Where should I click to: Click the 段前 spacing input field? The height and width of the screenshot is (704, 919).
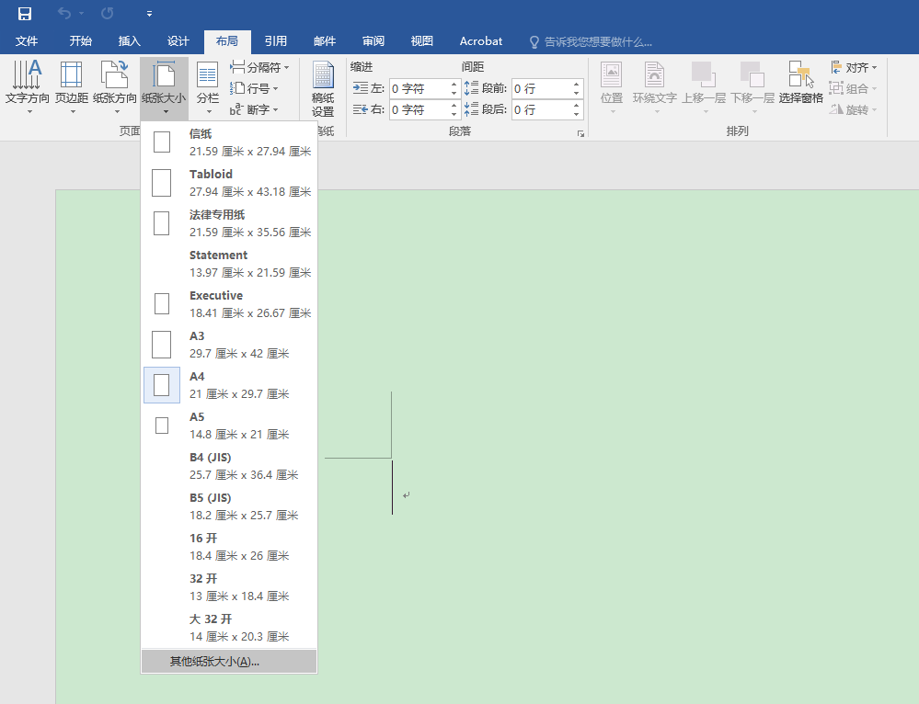tap(542, 88)
